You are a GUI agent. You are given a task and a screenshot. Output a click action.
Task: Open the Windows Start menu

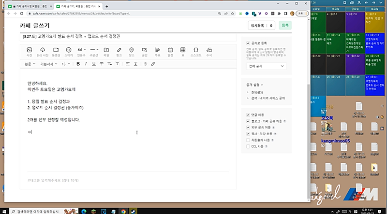point(4,211)
